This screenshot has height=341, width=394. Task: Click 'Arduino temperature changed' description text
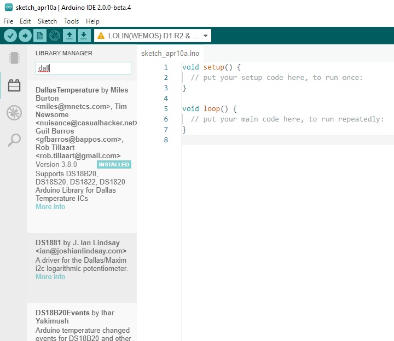[83, 330]
